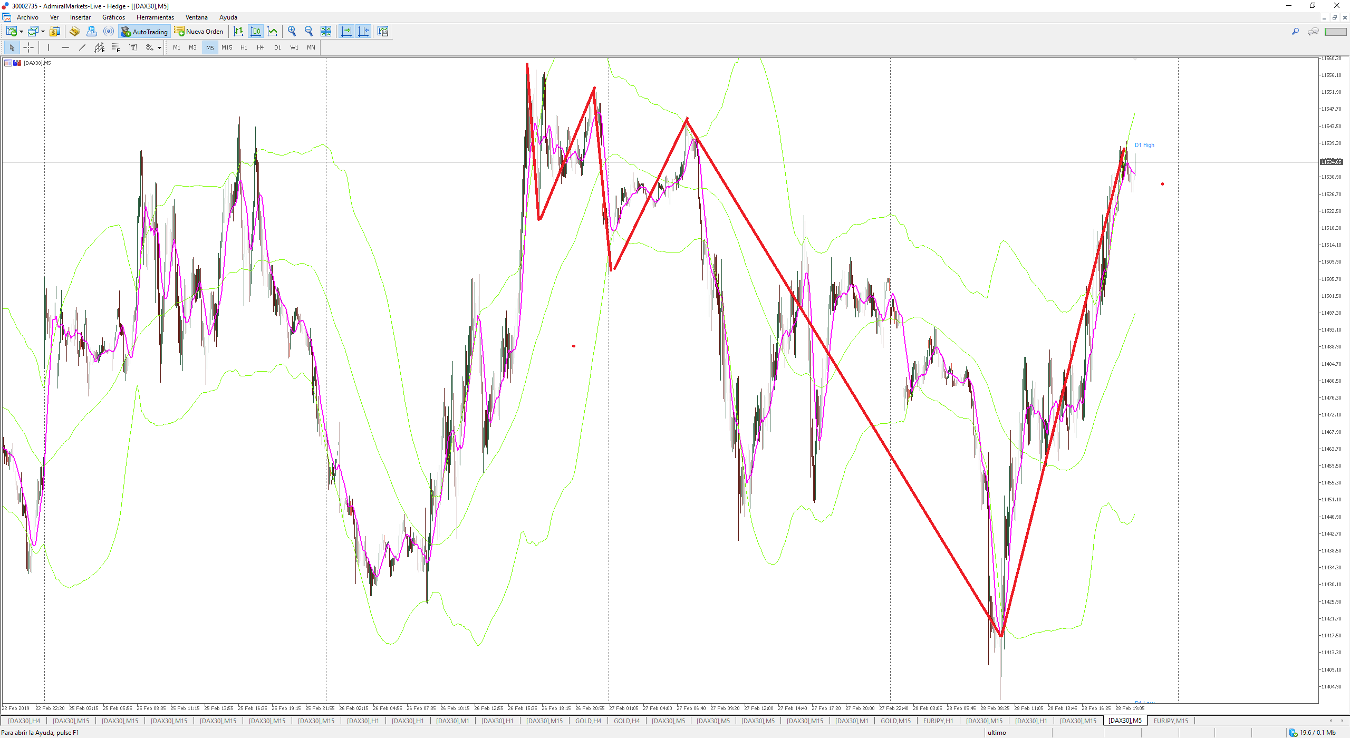The width and height of the screenshot is (1350, 738).
Task: Switch chart to line chart mode
Action: coord(273,32)
